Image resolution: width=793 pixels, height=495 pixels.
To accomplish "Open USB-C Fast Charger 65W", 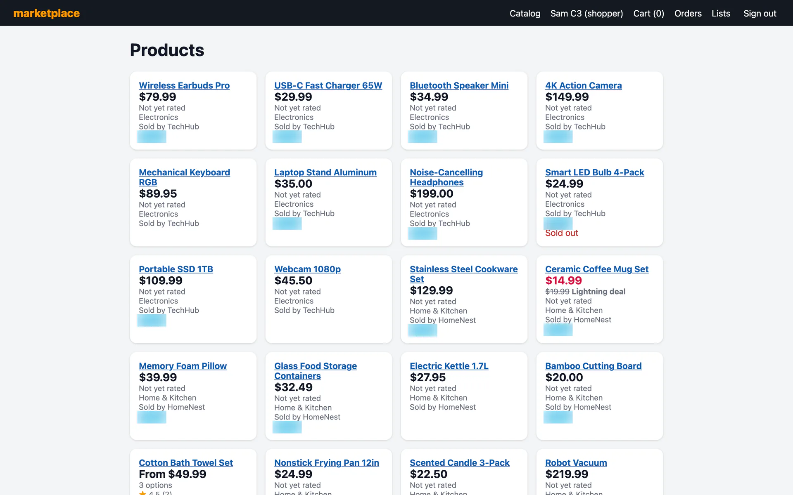I will point(328,85).
